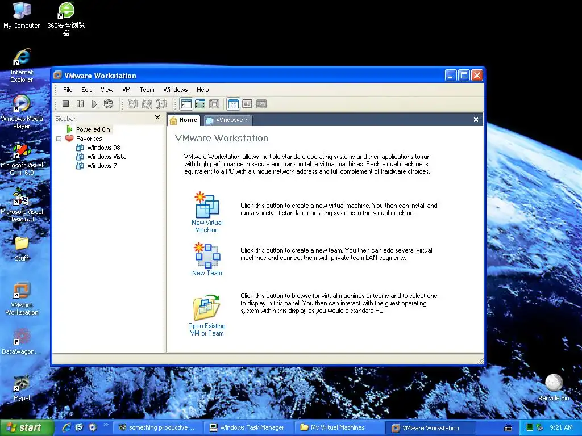Select Windows 98 in Favorites
The image size is (582, 436).
(x=103, y=148)
